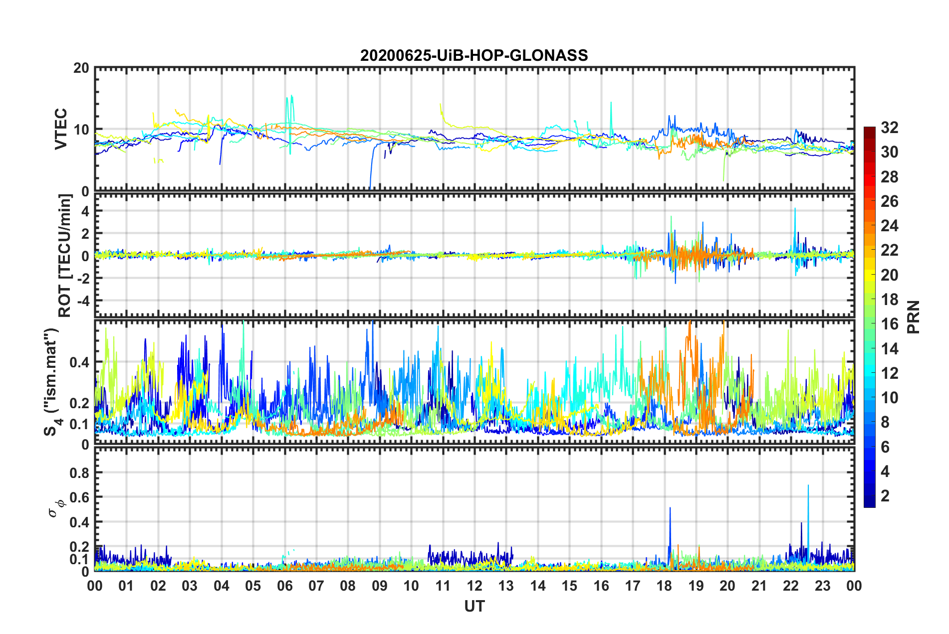
Task: Select sigma-phi axis tick label 0.4
Action: coord(80,522)
